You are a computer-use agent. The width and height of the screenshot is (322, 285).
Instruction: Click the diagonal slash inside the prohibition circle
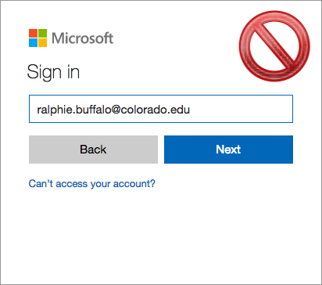[x=274, y=46]
